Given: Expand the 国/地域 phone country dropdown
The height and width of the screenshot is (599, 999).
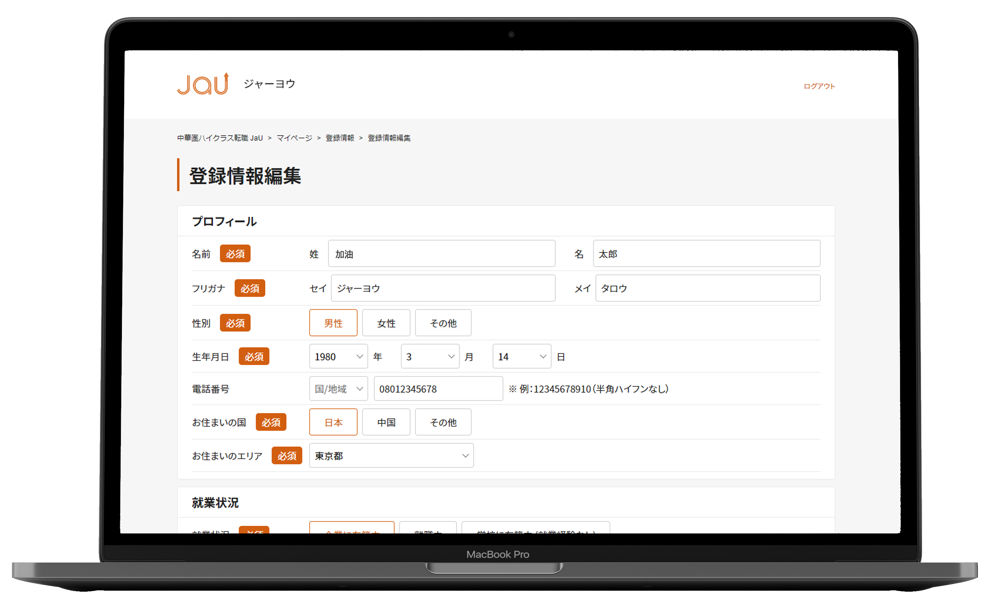Looking at the screenshot, I should coord(338,389).
